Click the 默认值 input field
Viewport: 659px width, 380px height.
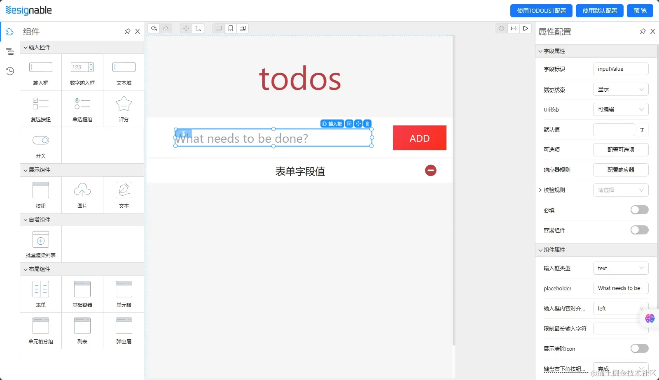[x=614, y=130]
